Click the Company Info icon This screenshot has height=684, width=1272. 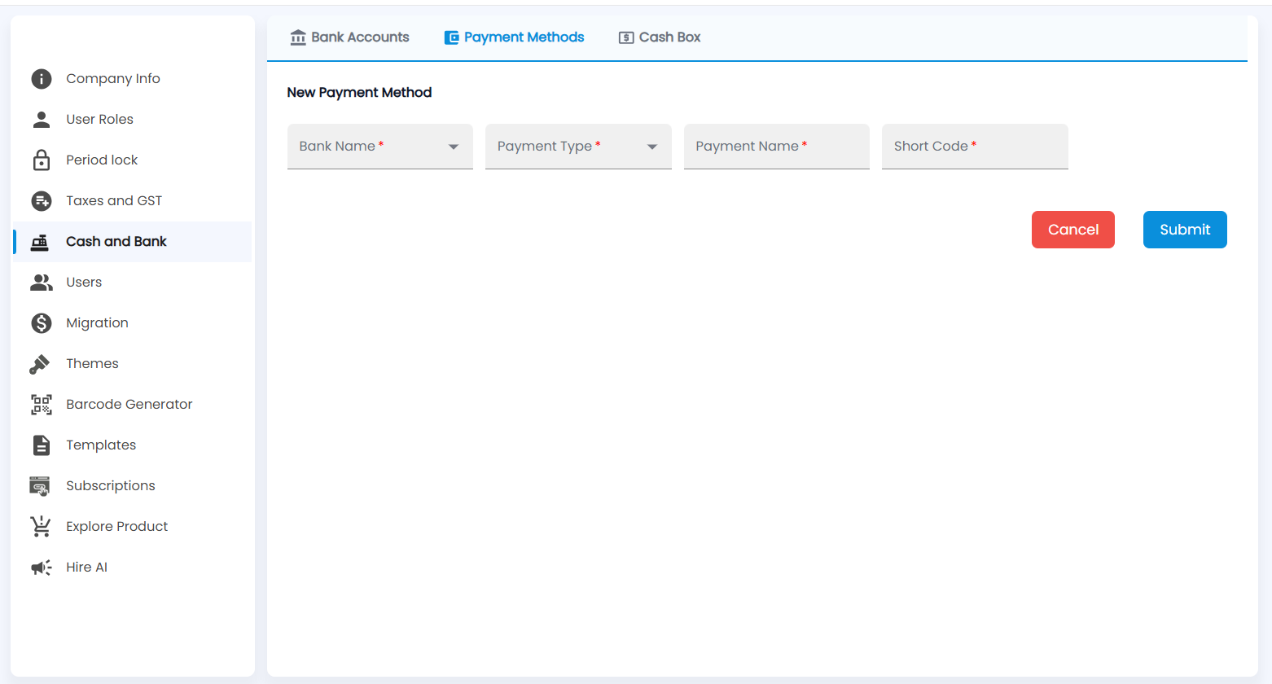pyautogui.click(x=41, y=78)
